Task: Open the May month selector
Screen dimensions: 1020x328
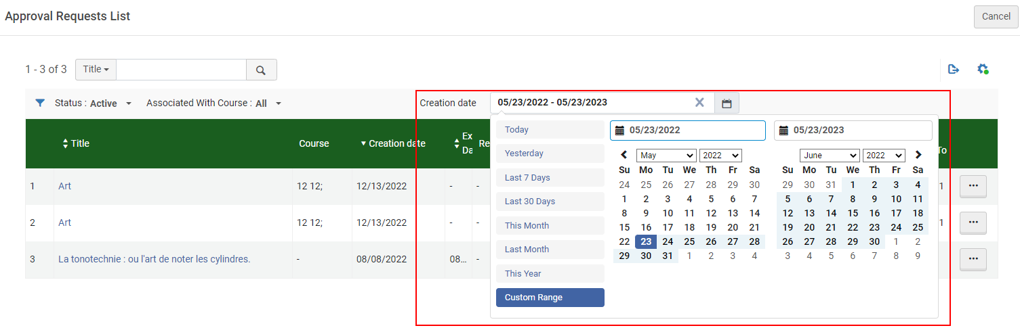Action: coord(666,156)
